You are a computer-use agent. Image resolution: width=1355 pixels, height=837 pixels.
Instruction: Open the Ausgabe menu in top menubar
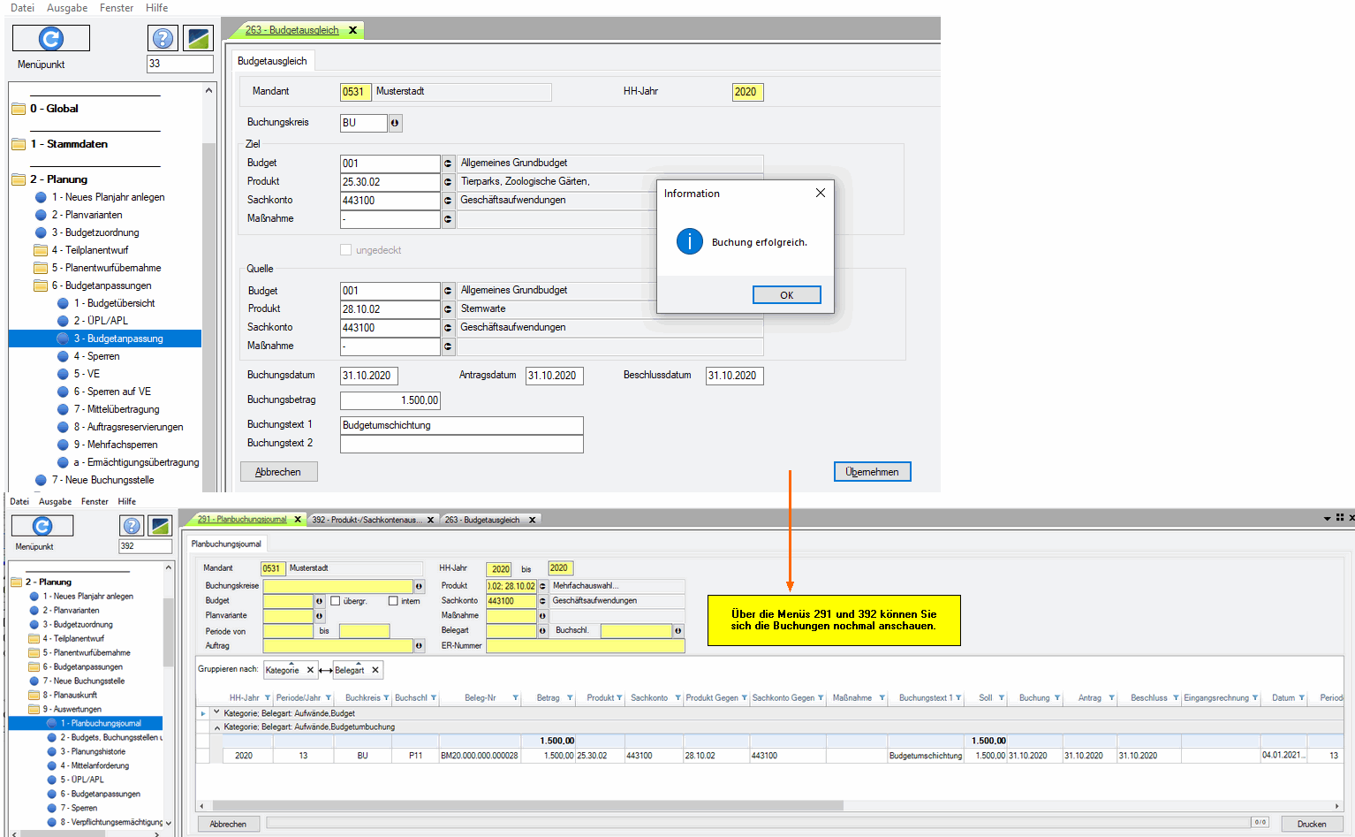pyautogui.click(x=67, y=8)
